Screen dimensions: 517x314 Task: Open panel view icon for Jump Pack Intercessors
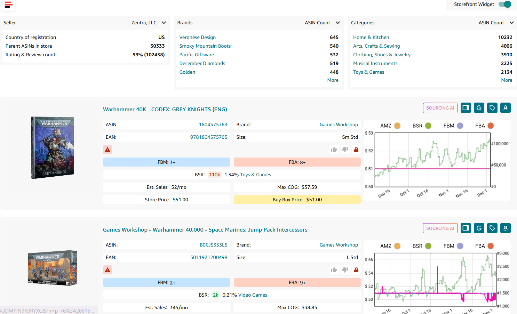(466, 228)
